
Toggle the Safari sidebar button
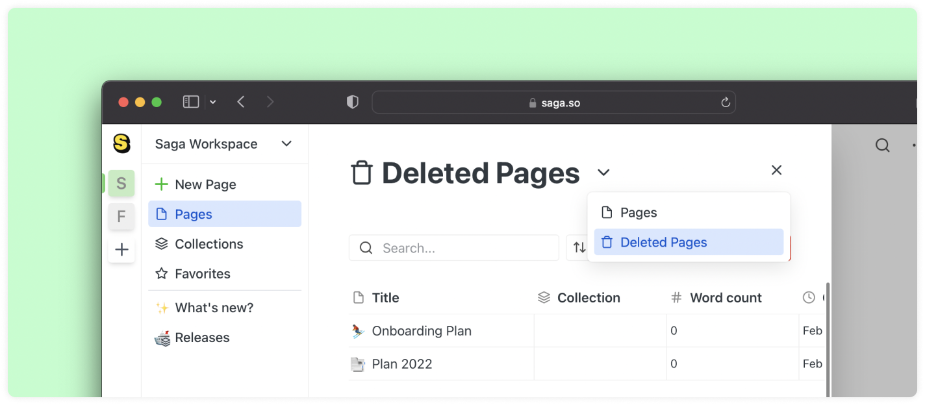coord(191,102)
